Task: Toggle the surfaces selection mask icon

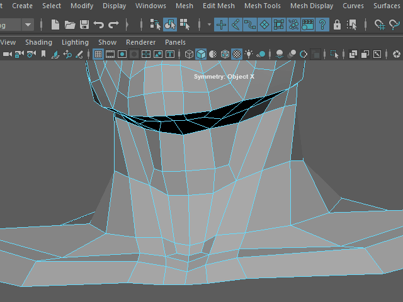Action: click(264, 25)
